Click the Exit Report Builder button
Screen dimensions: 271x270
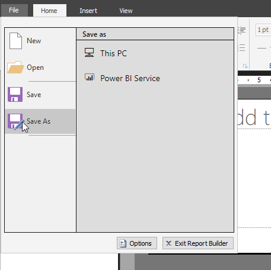pos(198,243)
